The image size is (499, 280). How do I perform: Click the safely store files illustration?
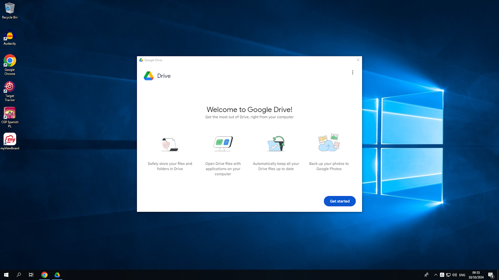click(170, 144)
